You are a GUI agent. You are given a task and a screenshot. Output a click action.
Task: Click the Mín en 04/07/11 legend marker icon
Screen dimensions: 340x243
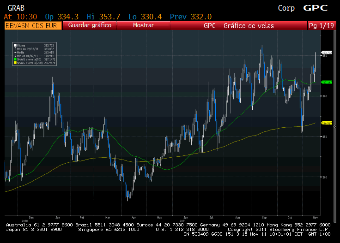[x=15, y=56]
